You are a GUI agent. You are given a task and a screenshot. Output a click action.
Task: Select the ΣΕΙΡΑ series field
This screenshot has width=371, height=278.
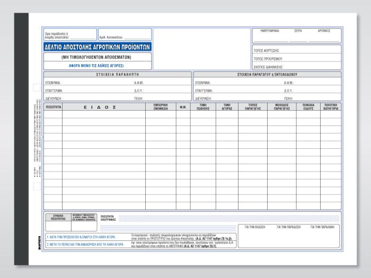tap(298, 35)
